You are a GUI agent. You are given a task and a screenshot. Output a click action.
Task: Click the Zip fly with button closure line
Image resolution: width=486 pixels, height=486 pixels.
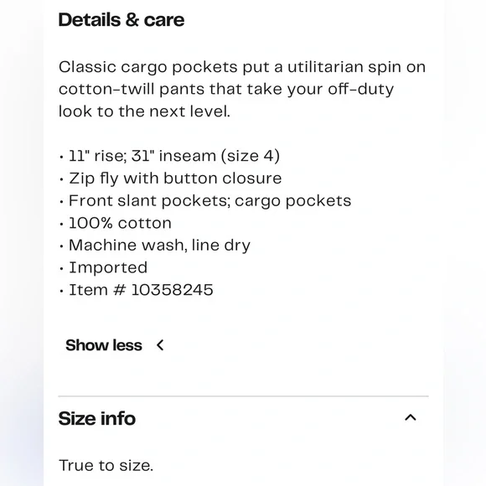(175, 178)
